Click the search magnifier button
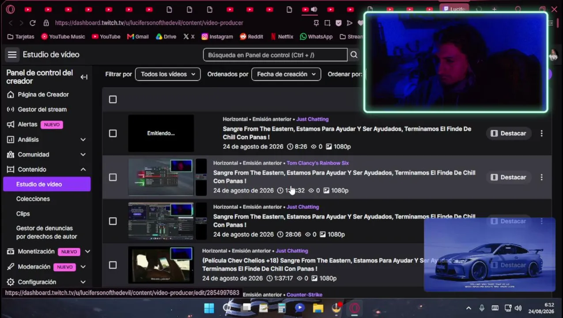 pyautogui.click(x=354, y=55)
